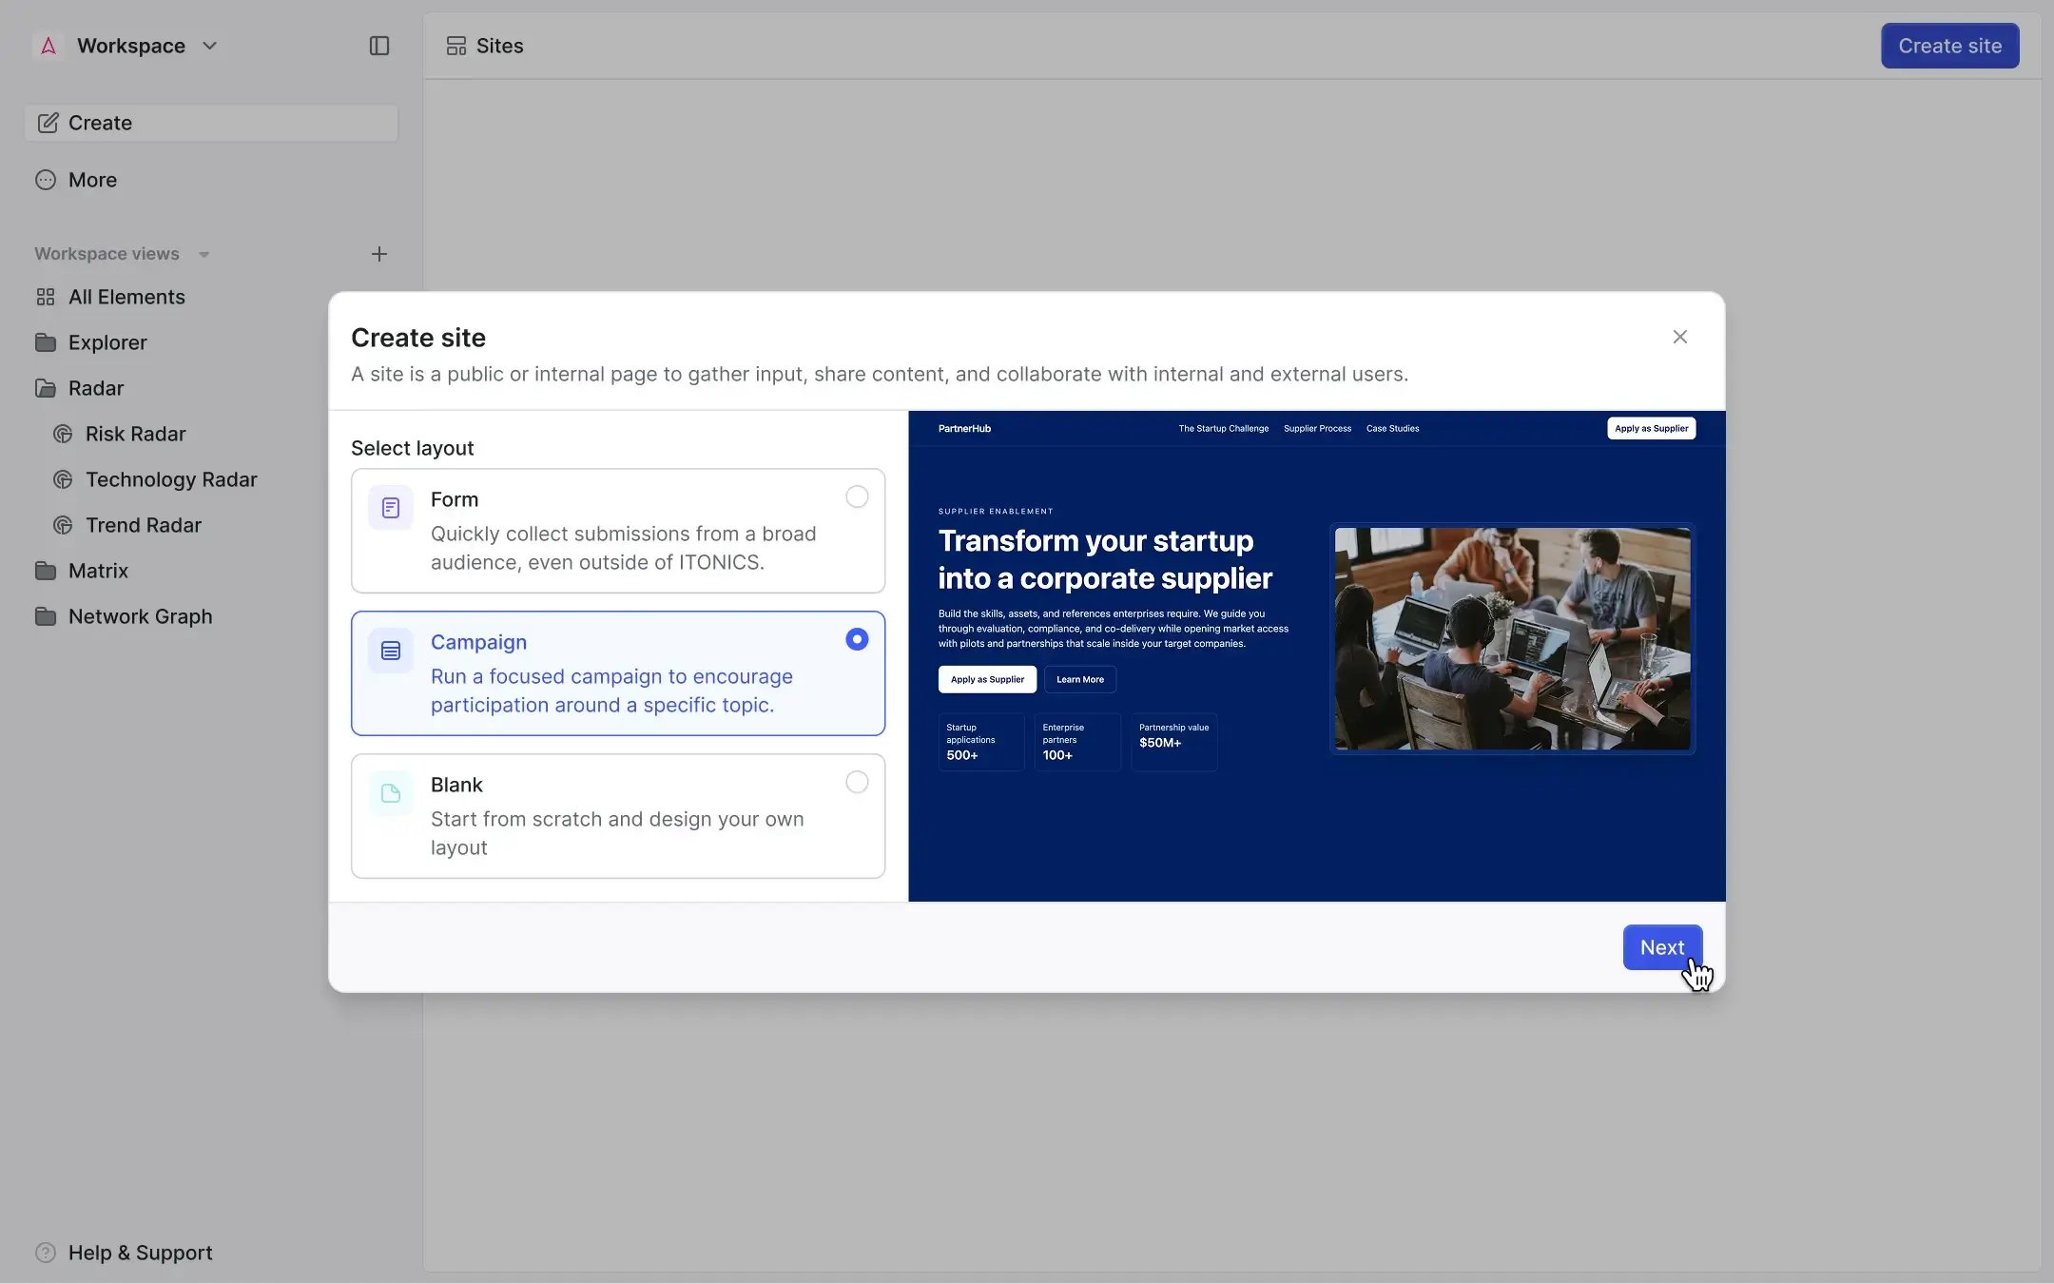Select The Startup Challenge menu item
This screenshot has width=2054, height=1284.
1223,428
